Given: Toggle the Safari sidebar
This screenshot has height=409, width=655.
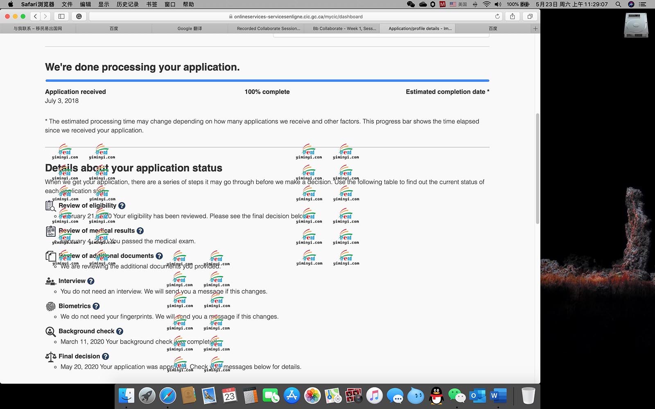Looking at the screenshot, I should point(61,16).
